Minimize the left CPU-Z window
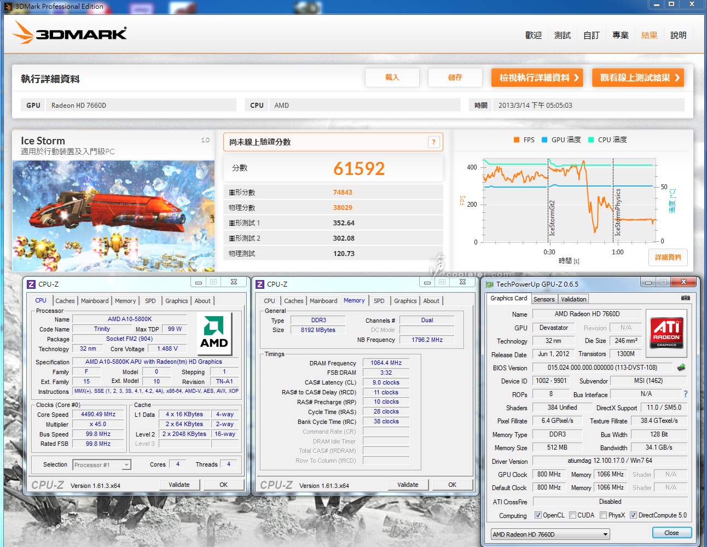Screen dimensions: 707x547 click(198, 282)
